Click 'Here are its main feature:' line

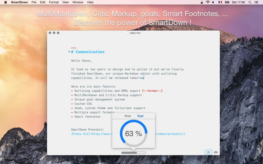pyautogui.click(x=93, y=87)
